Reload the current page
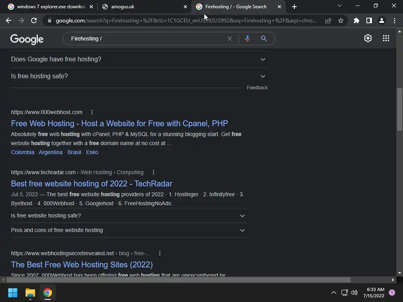 pos(34,20)
